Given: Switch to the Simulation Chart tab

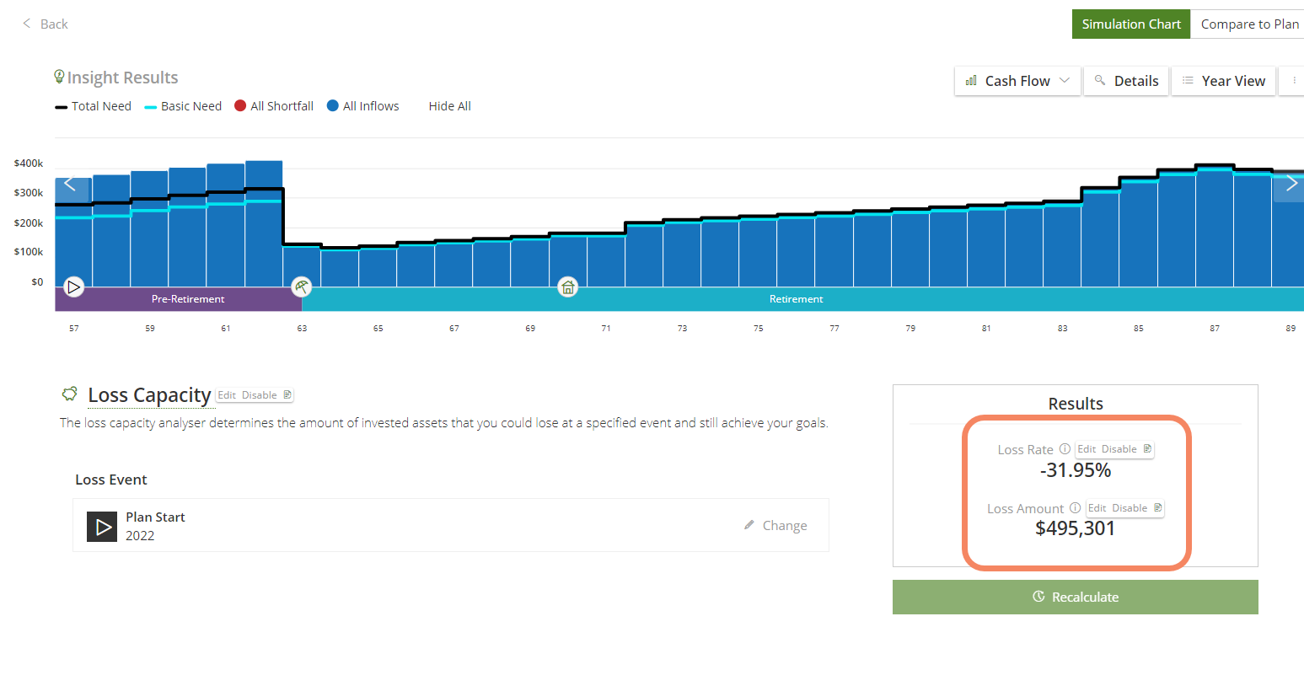Looking at the screenshot, I should [1131, 24].
